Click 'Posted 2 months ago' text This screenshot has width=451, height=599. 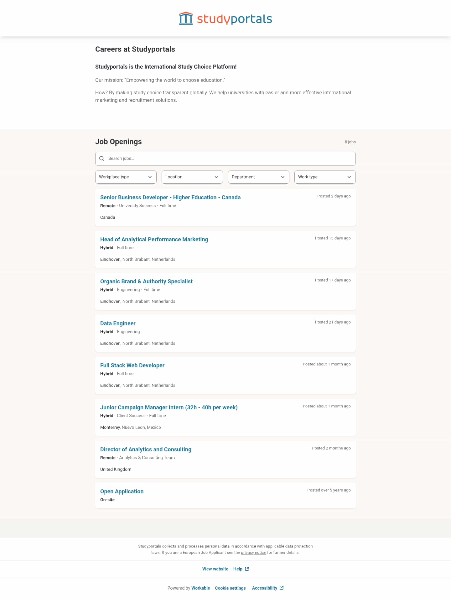pos(331,448)
